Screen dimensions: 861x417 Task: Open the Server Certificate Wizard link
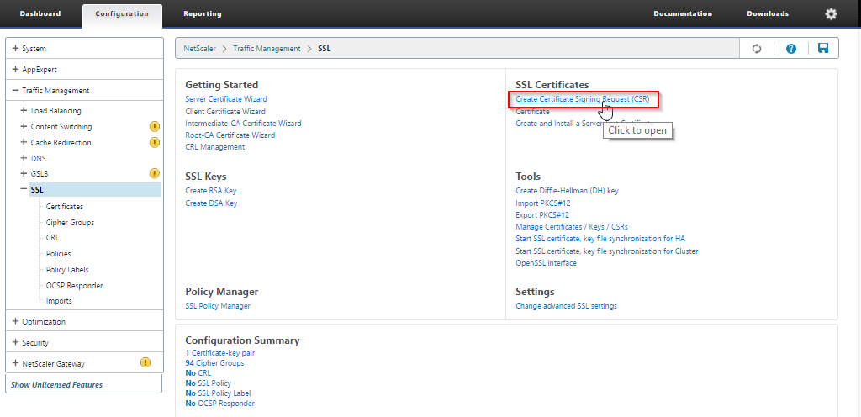click(226, 99)
